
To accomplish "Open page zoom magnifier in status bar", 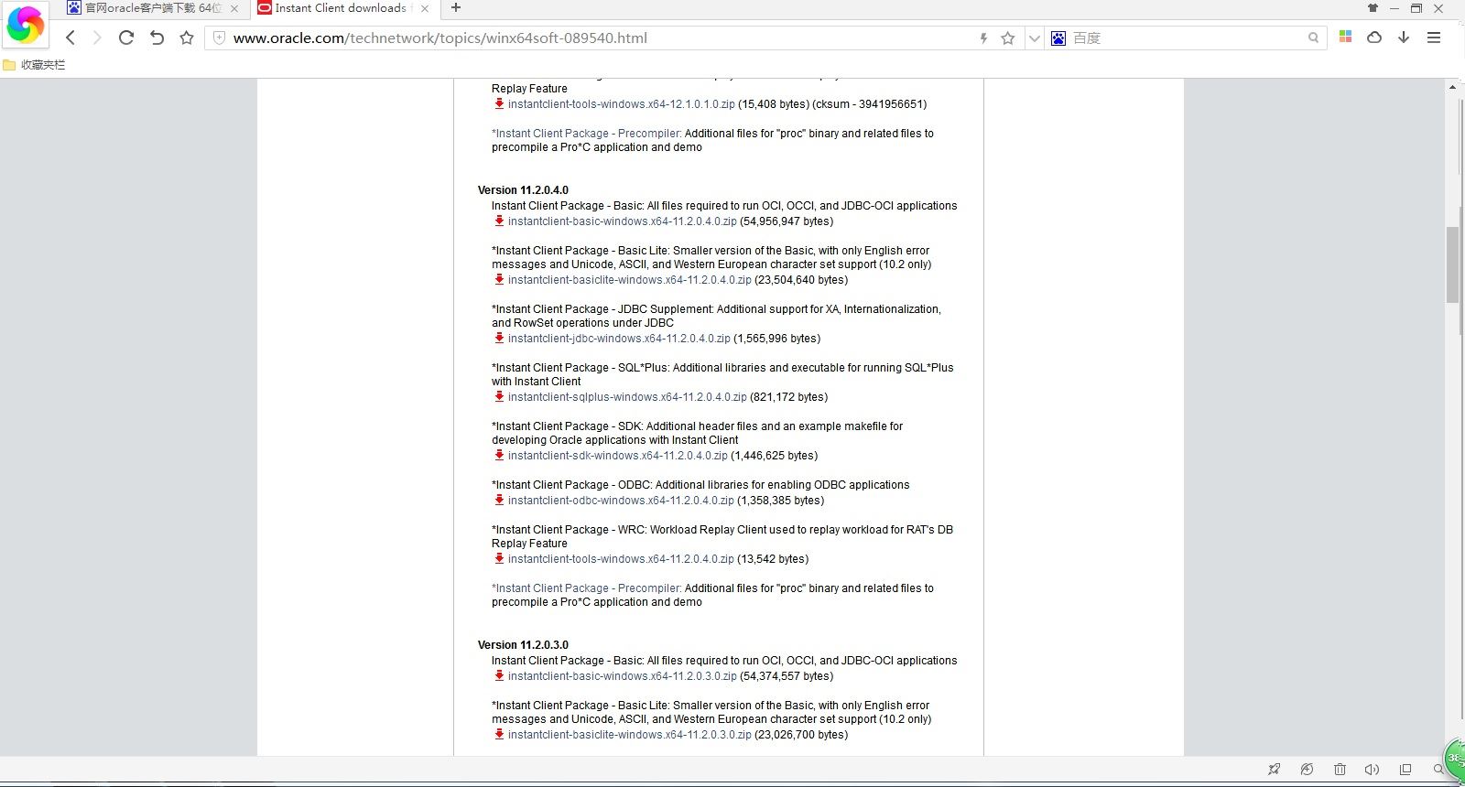I will pyautogui.click(x=1438, y=770).
